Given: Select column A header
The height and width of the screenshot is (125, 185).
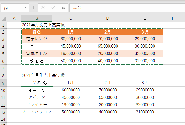Looking at the screenshot, I should 14,18.
